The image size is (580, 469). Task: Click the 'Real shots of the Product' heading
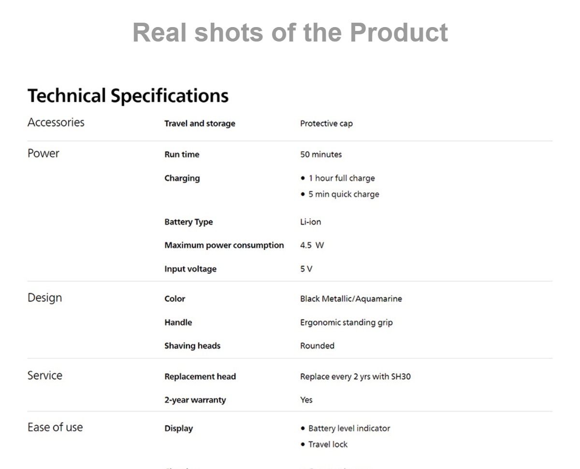[x=290, y=32]
